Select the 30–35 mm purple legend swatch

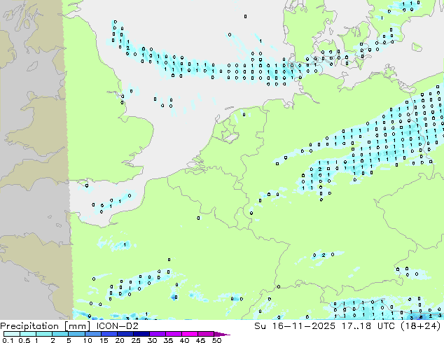[x=157, y=334]
